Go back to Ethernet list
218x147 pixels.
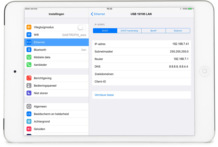[x=98, y=14]
